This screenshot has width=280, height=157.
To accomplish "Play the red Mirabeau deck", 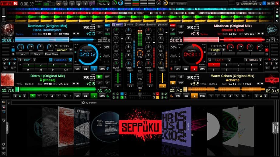I will [194, 69].
